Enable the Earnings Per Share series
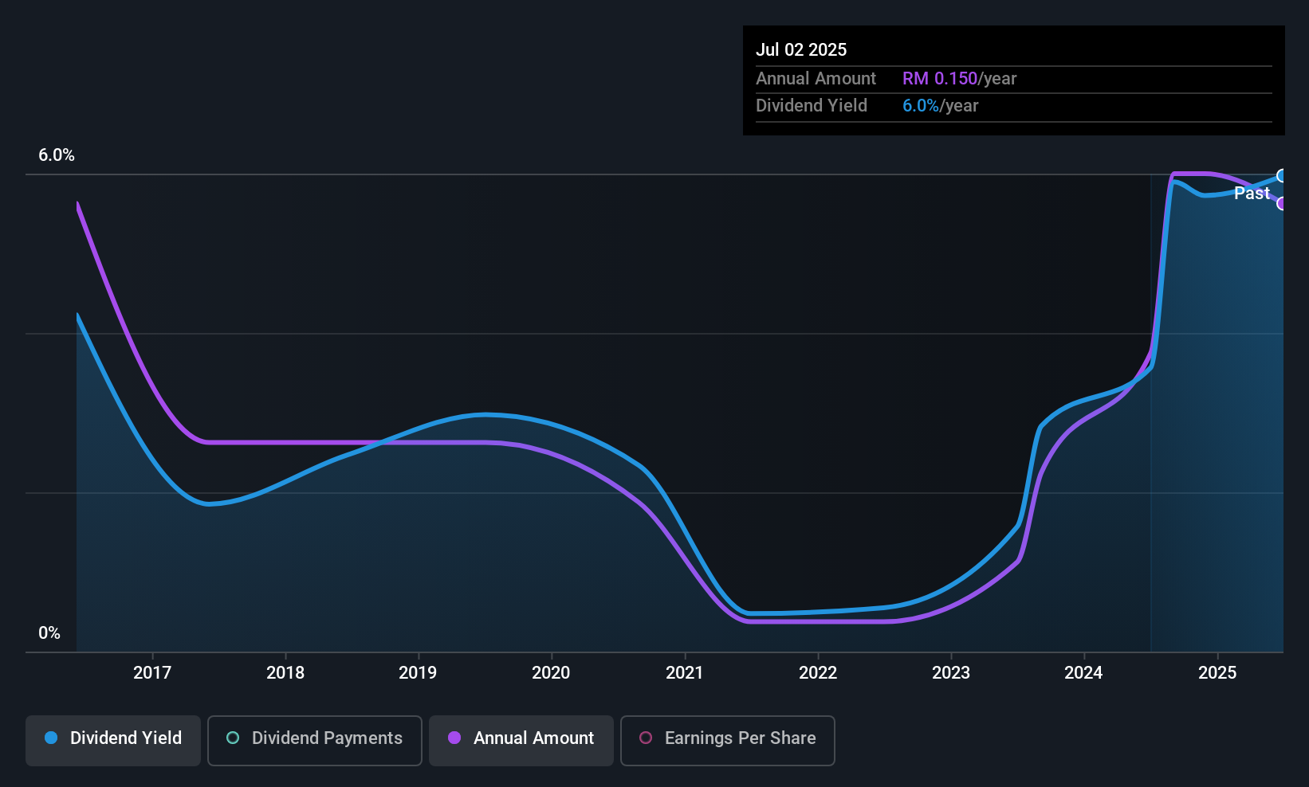 click(x=727, y=740)
